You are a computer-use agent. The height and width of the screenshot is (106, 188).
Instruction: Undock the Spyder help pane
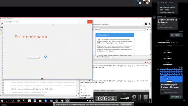149,27
